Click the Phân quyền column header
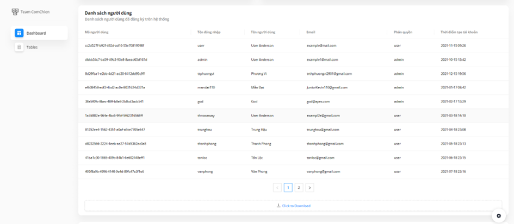 pos(403,32)
